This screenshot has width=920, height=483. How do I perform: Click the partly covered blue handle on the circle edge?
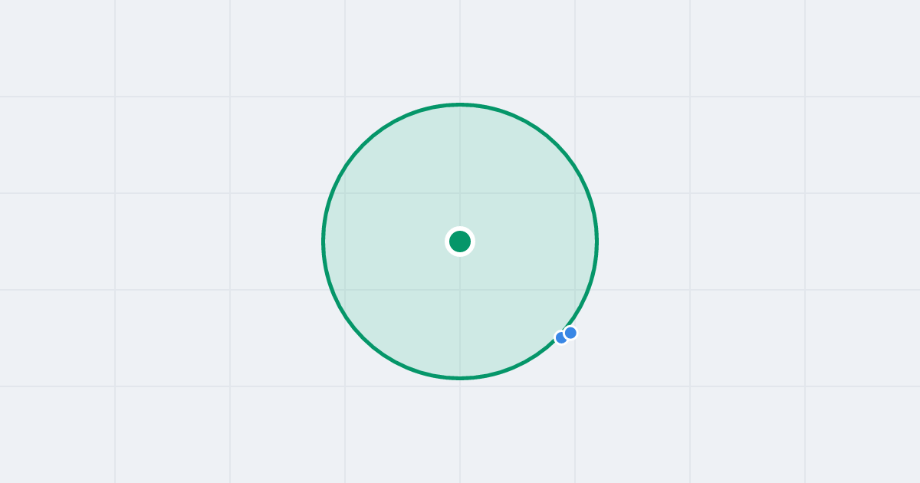point(561,337)
